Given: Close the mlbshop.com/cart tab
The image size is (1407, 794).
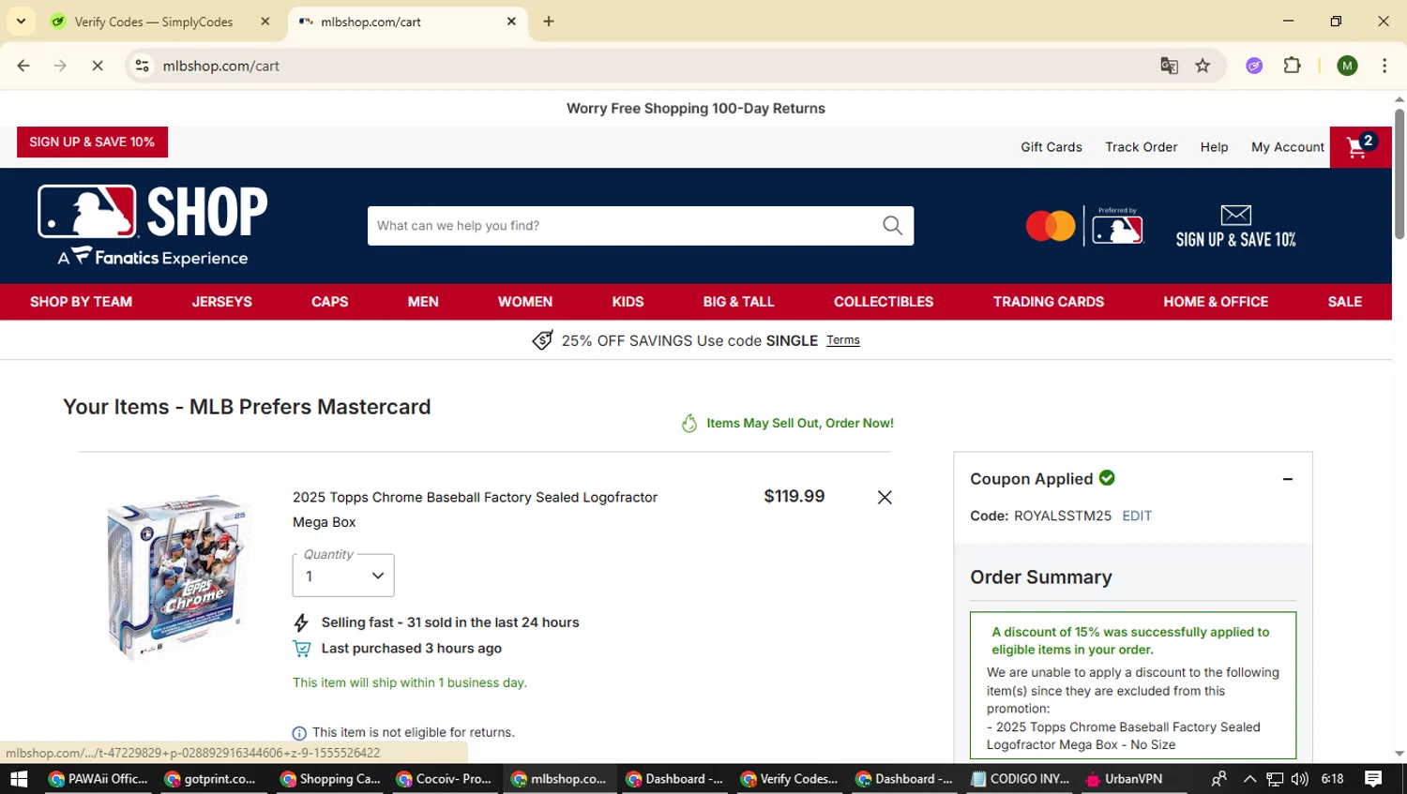Looking at the screenshot, I should [x=511, y=22].
